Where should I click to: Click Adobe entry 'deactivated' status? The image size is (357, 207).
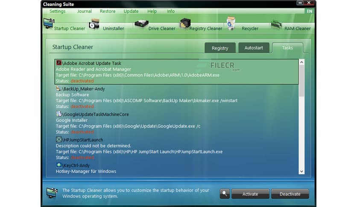(x=82, y=81)
